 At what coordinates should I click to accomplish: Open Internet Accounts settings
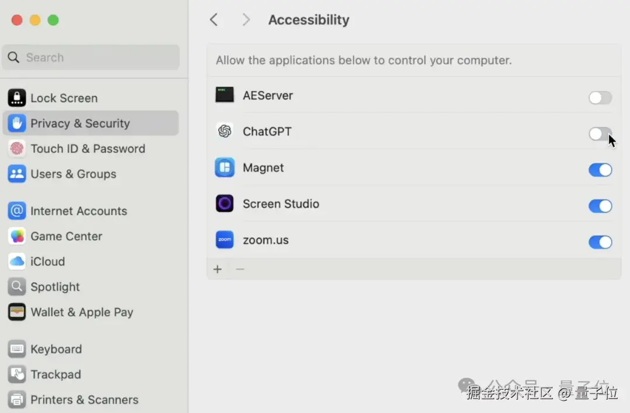pos(78,211)
